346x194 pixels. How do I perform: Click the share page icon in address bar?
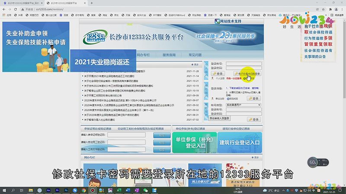tap(317, 9)
